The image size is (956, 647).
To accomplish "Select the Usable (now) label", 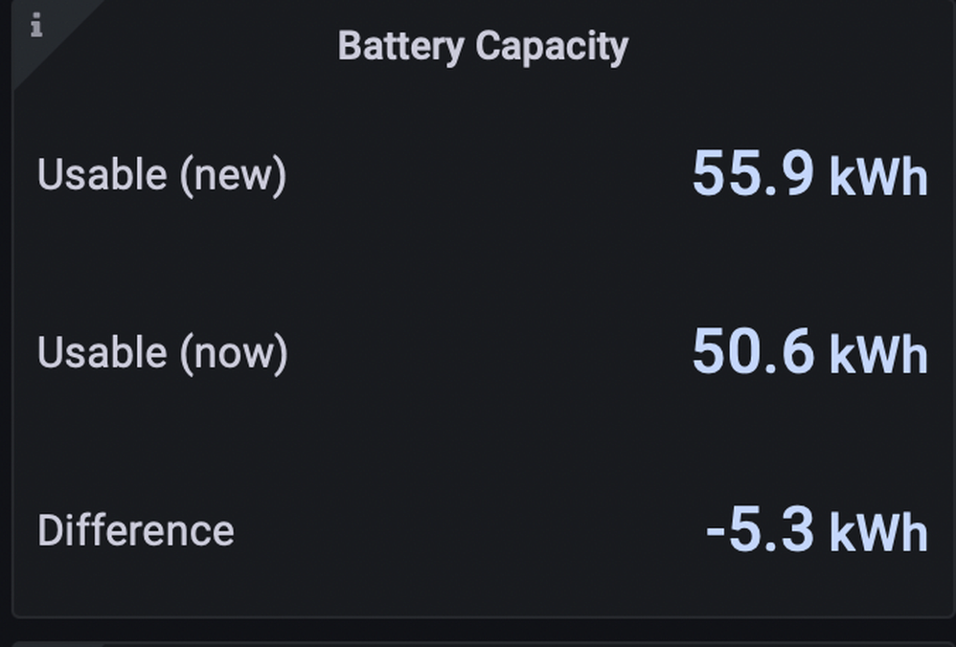I will click(x=163, y=353).
